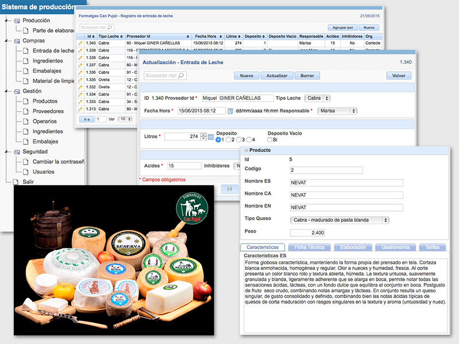Sort by Proveedor Id column header
The image size is (459, 344).
click(158, 36)
